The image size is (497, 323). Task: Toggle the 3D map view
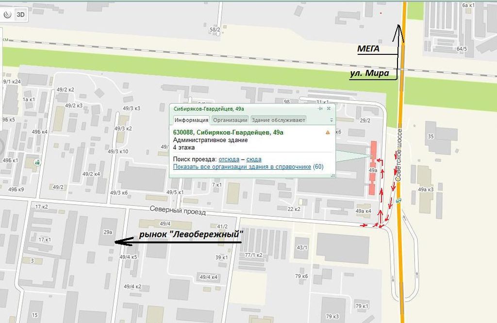[20, 15]
